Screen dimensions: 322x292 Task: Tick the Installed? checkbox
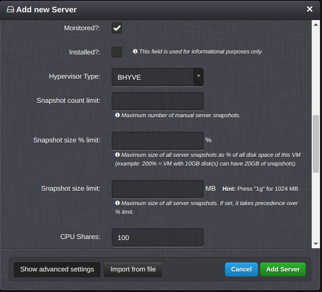[117, 52]
